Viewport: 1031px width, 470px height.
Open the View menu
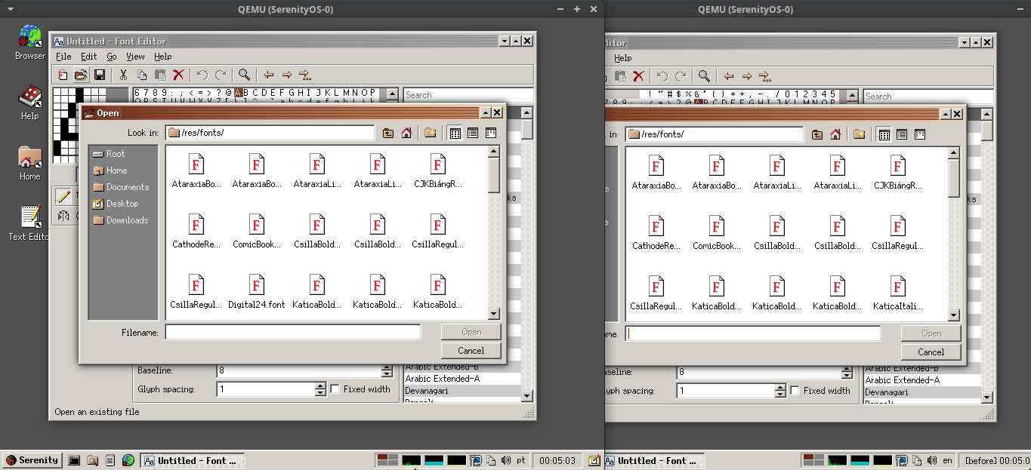(x=135, y=57)
